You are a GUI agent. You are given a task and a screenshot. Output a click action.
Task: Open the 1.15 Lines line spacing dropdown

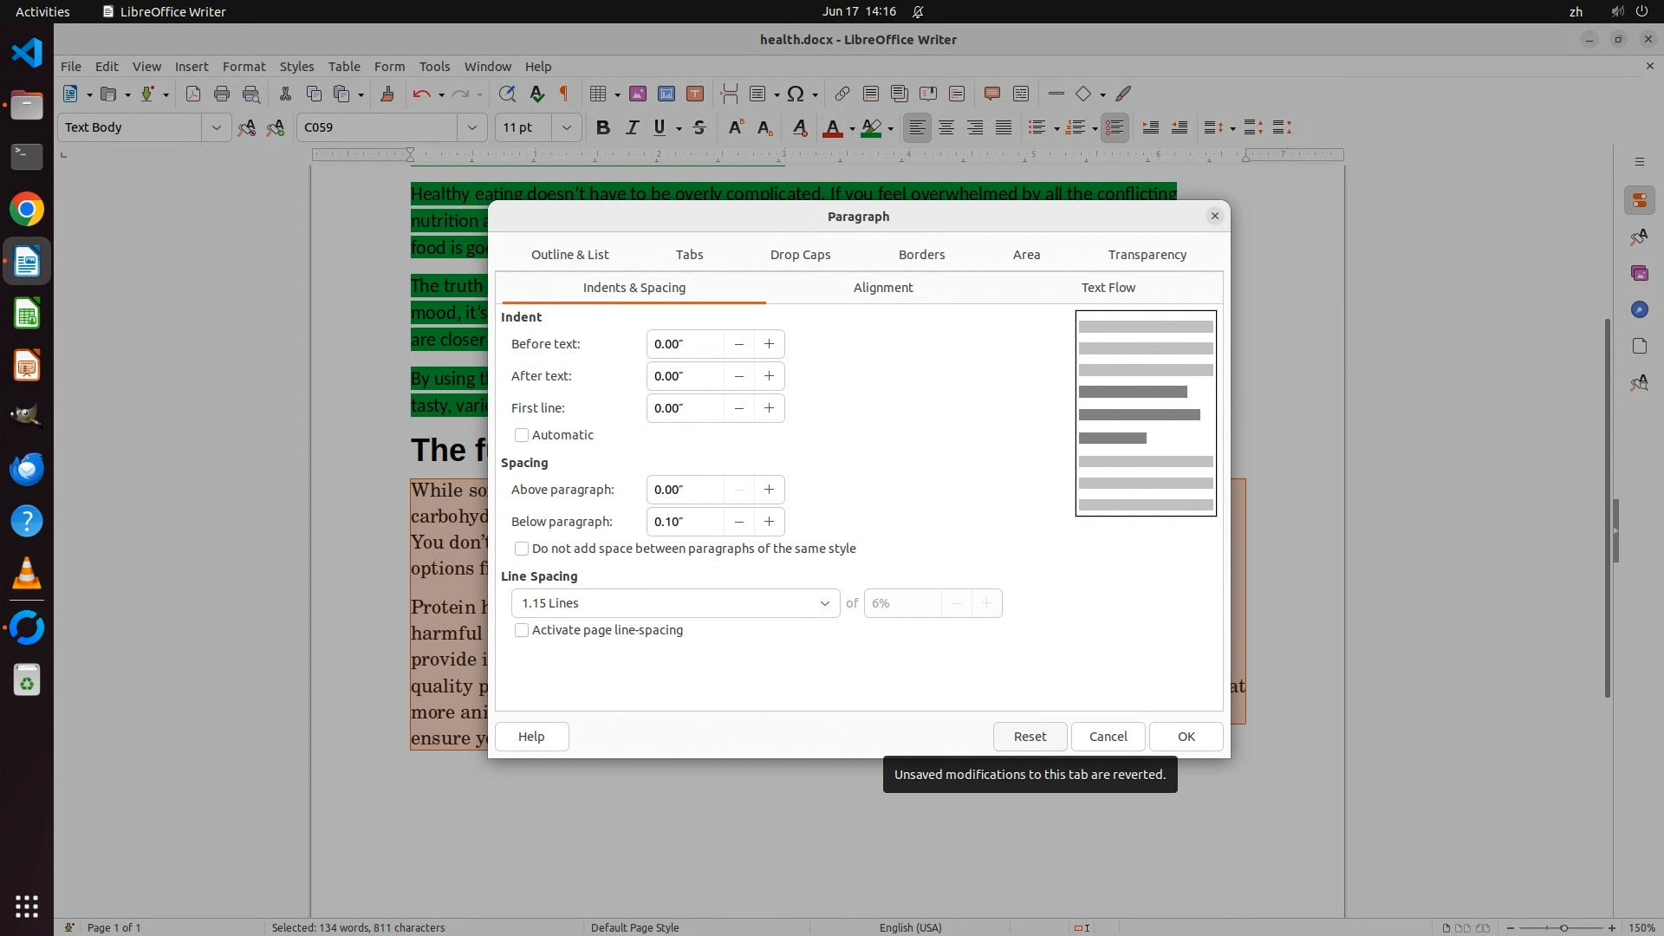coord(675,603)
